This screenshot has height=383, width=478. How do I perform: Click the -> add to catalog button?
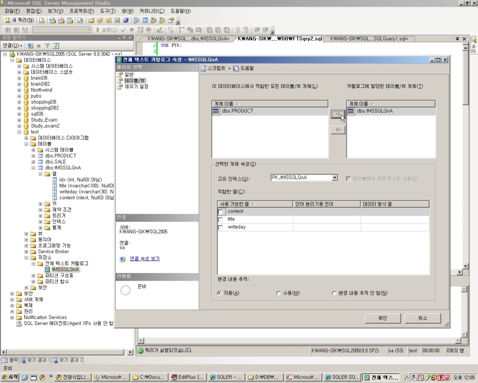coord(338,114)
